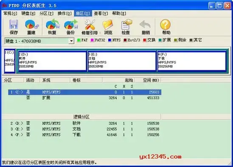Click the 撤销 (Undo) arrow icon
This screenshot has width=233, height=167.
pyautogui.click(x=146, y=27)
